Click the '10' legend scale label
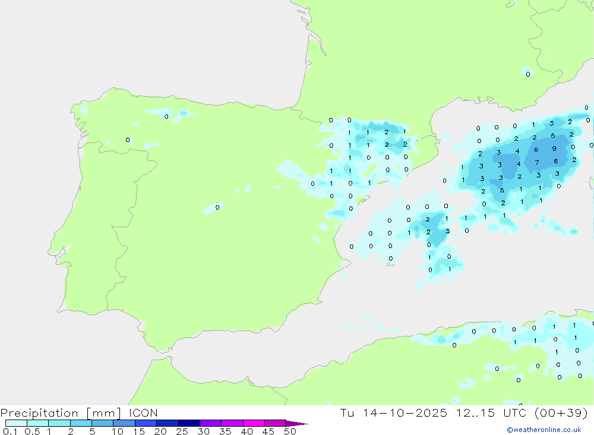This screenshot has width=594, height=435. (118, 431)
